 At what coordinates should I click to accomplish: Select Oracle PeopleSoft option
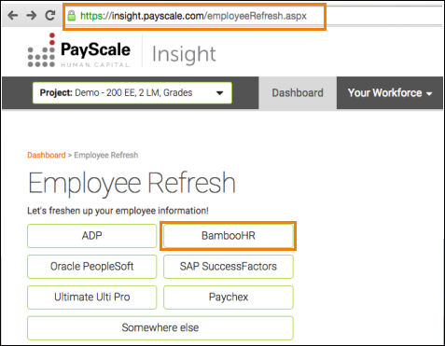tap(91, 267)
